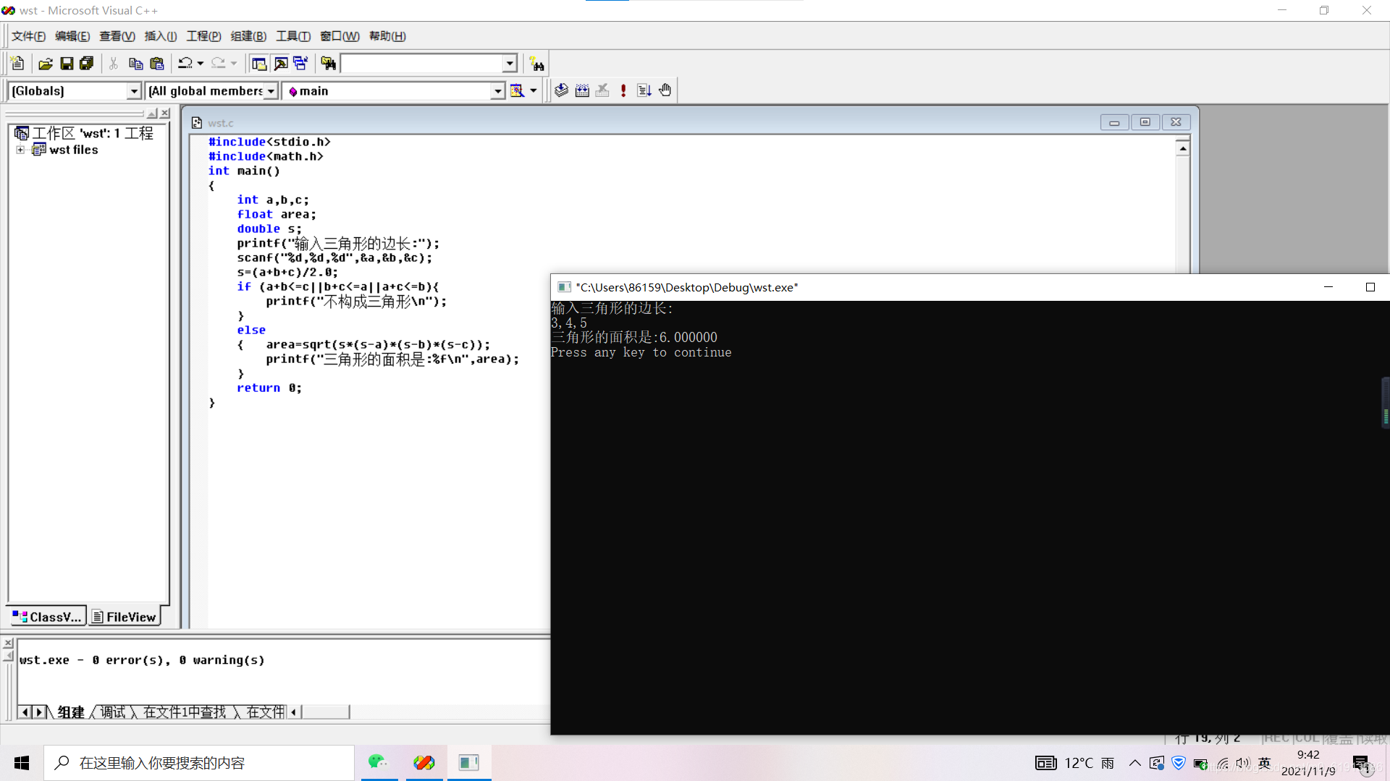1390x781 pixels.
Task: Open the 组建(B) menu
Action: coord(248,36)
